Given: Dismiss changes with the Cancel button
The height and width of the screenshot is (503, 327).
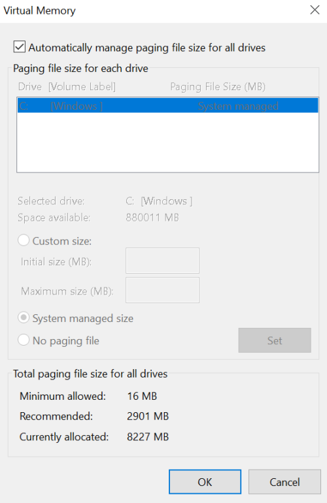Looking at the screenshot, I should click(284, 482).
